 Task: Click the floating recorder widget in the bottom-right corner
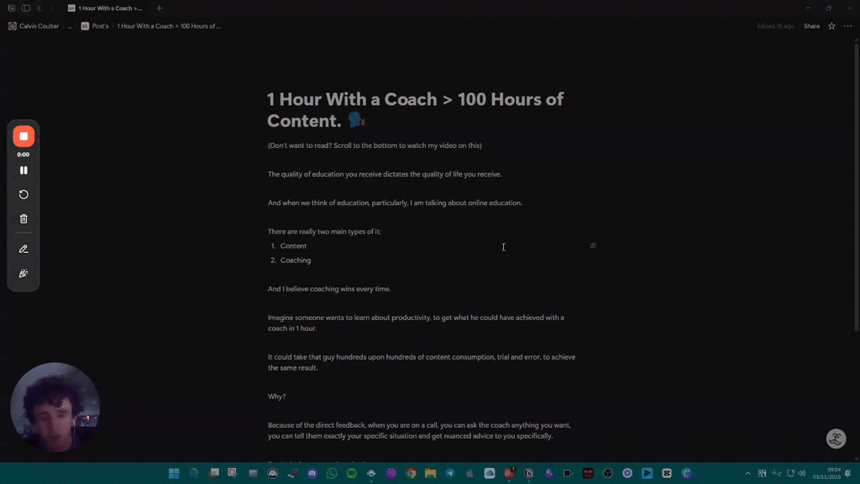[x=836, y=438]
